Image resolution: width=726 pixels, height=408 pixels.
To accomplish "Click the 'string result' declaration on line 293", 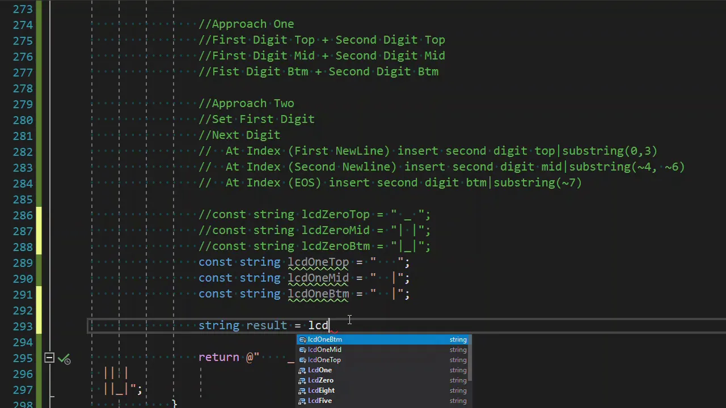I will 243,326.
